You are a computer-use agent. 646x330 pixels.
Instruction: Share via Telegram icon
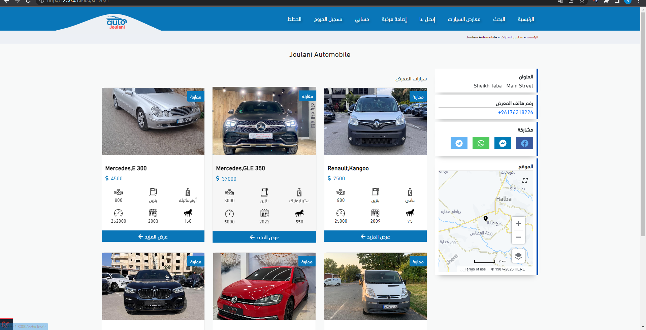tap(459, 143)
